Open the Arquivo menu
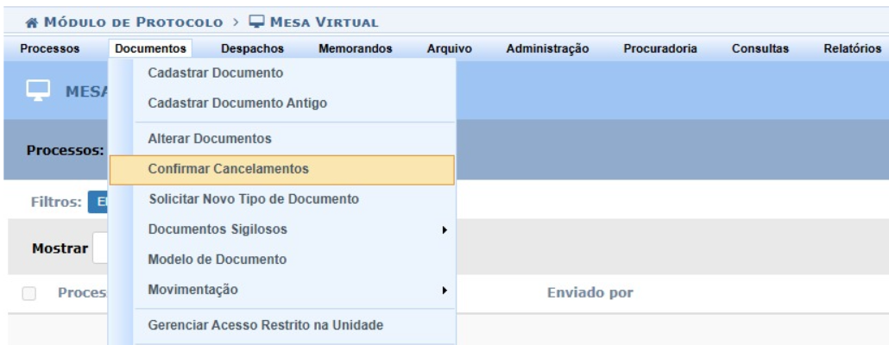This screenshot has width=889, height=345. click(x=449, y=49)
